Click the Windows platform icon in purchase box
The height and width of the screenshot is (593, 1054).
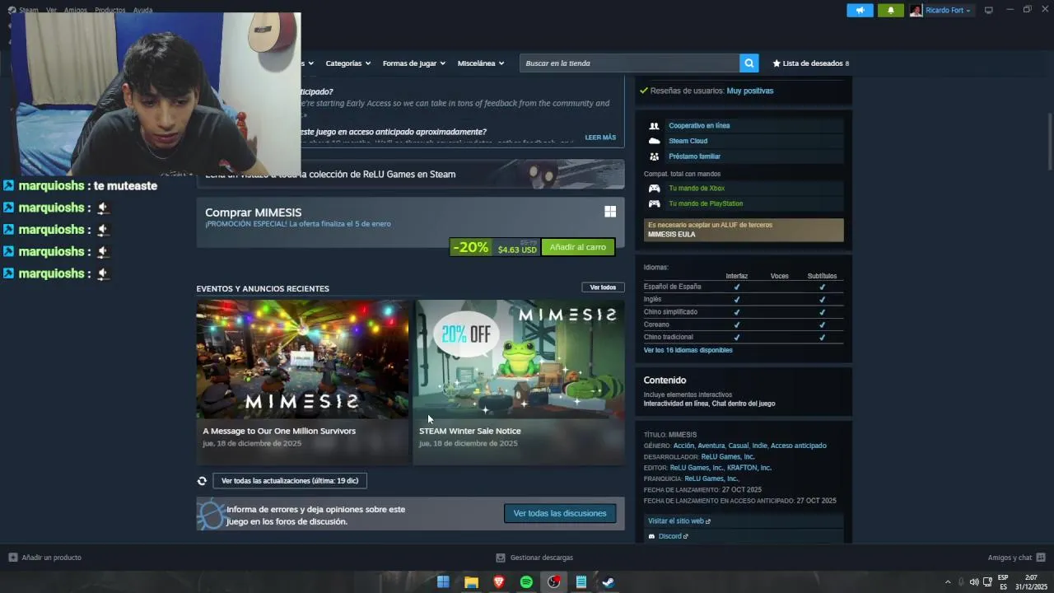(610, 212)
